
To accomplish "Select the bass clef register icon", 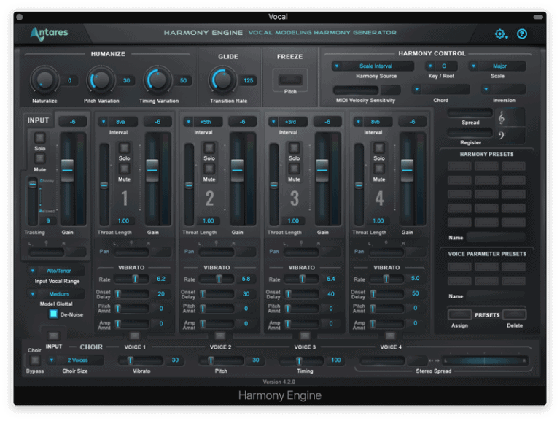I will click(502, 135).
